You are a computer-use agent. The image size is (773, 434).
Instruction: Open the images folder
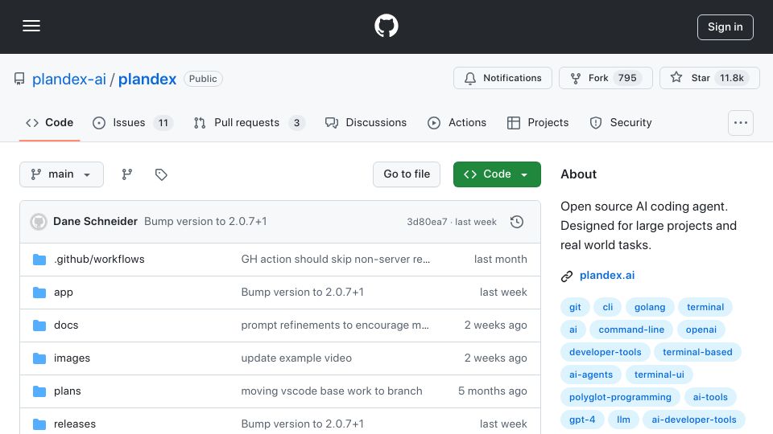click(x=72, y=358)
